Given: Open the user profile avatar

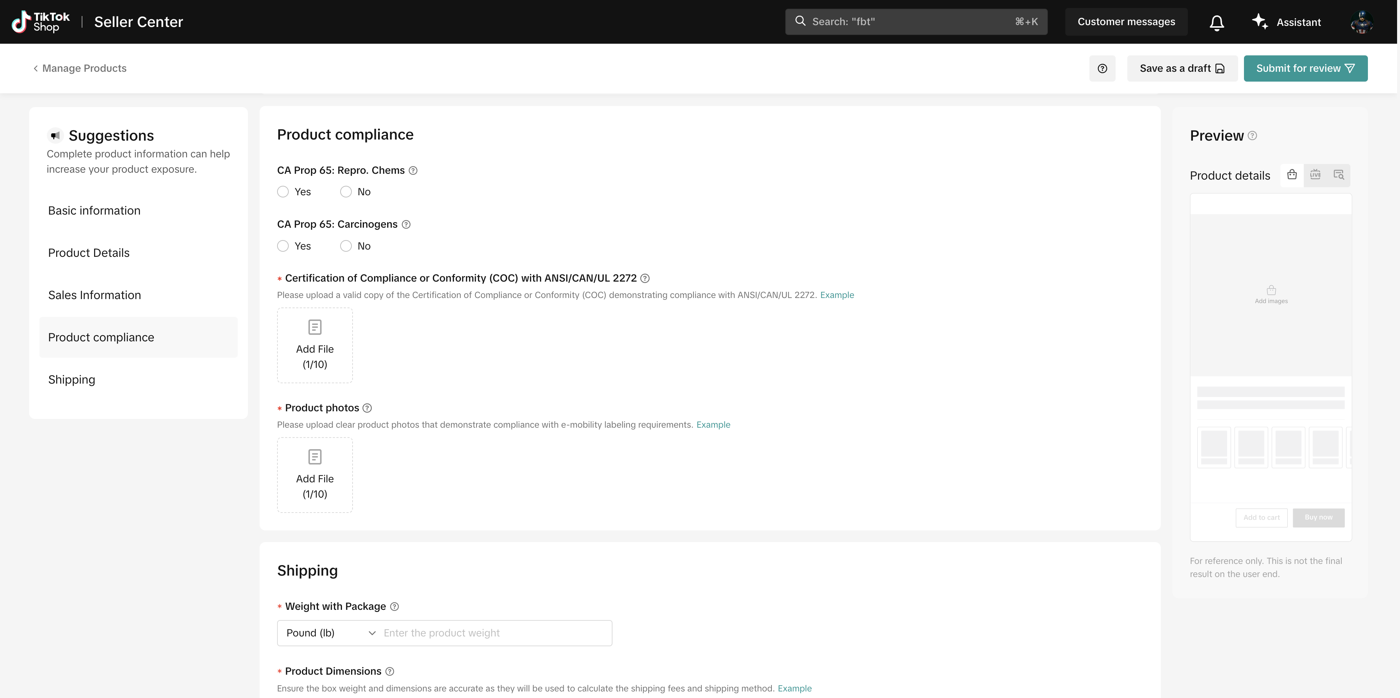Looking at the screenshot, I should [1361, 22].
